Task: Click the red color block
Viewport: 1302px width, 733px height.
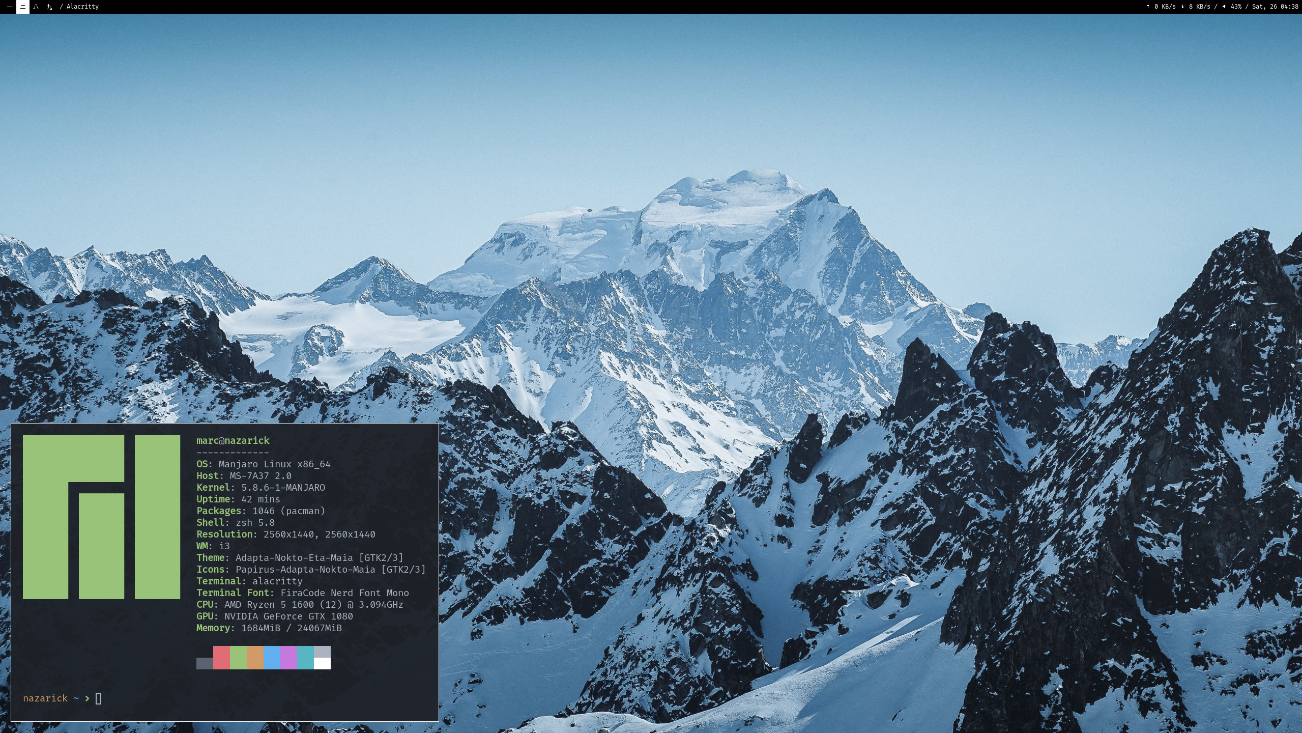Action: pyautogui.click(x=221, y=657)
